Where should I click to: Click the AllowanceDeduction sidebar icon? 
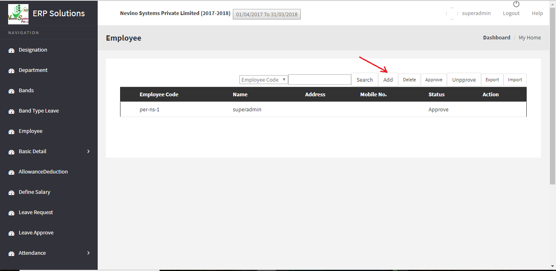point(11,172)
